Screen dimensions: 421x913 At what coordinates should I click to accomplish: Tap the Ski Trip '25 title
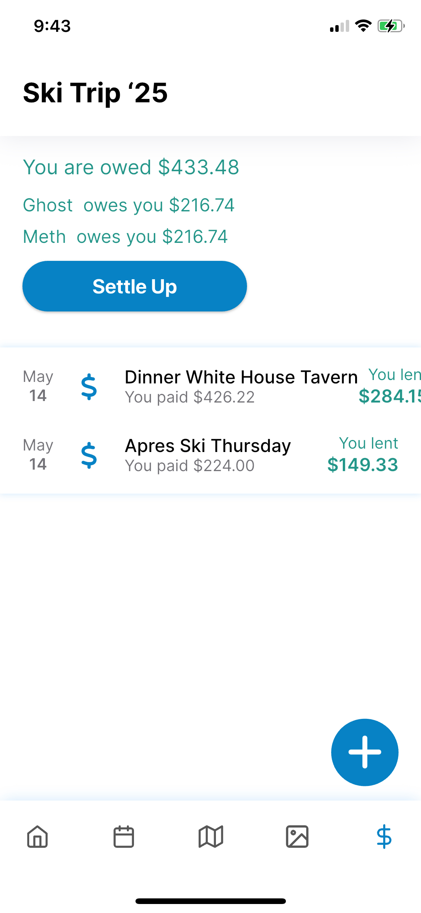(x=95, y=93)
